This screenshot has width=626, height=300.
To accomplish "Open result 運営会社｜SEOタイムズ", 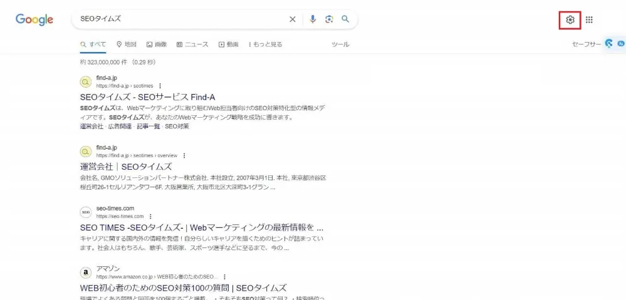I will click(126, 167).
